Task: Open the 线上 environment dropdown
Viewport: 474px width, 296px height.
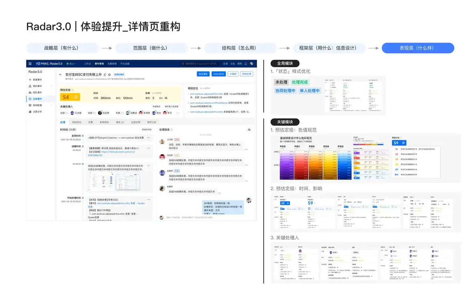Action: [71, 64]
